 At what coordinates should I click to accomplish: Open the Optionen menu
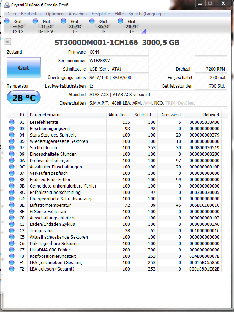(x=55, y=14)
